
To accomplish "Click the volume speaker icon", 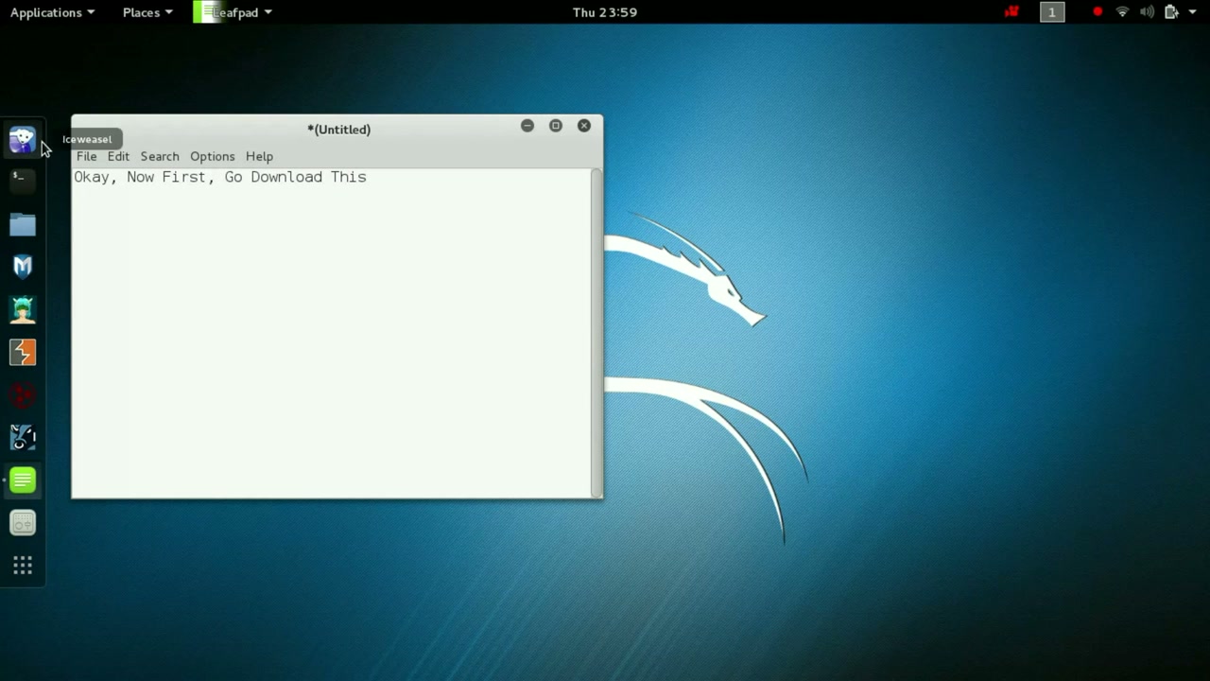I will click(x=1147, y=12).
